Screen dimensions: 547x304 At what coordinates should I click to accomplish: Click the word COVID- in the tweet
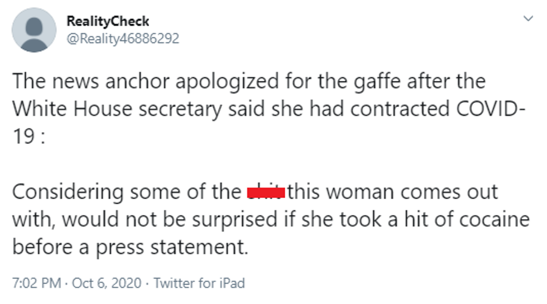pos(490,108)
